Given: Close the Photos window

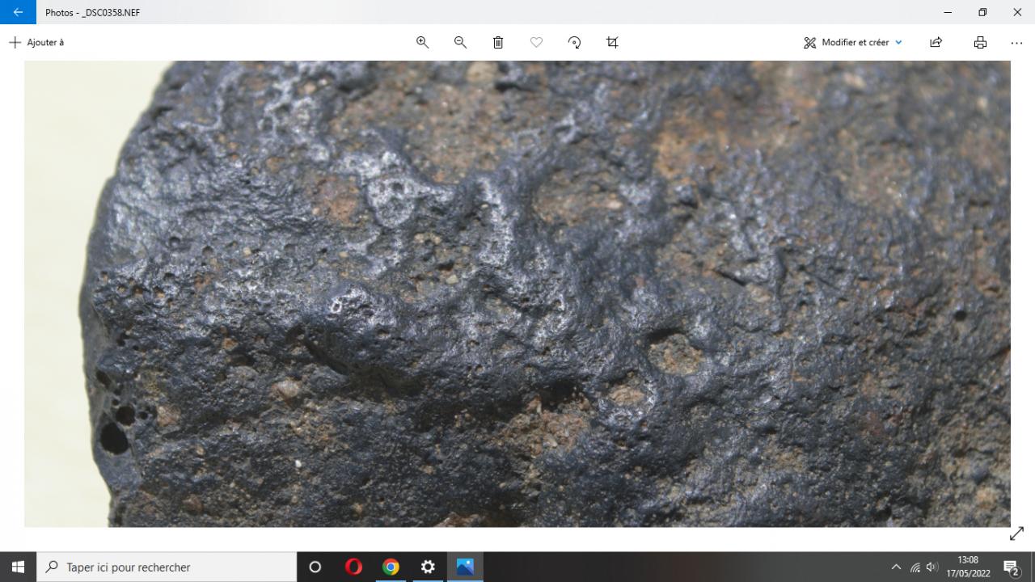Looking at the screenshot, I should (1017, 12).
